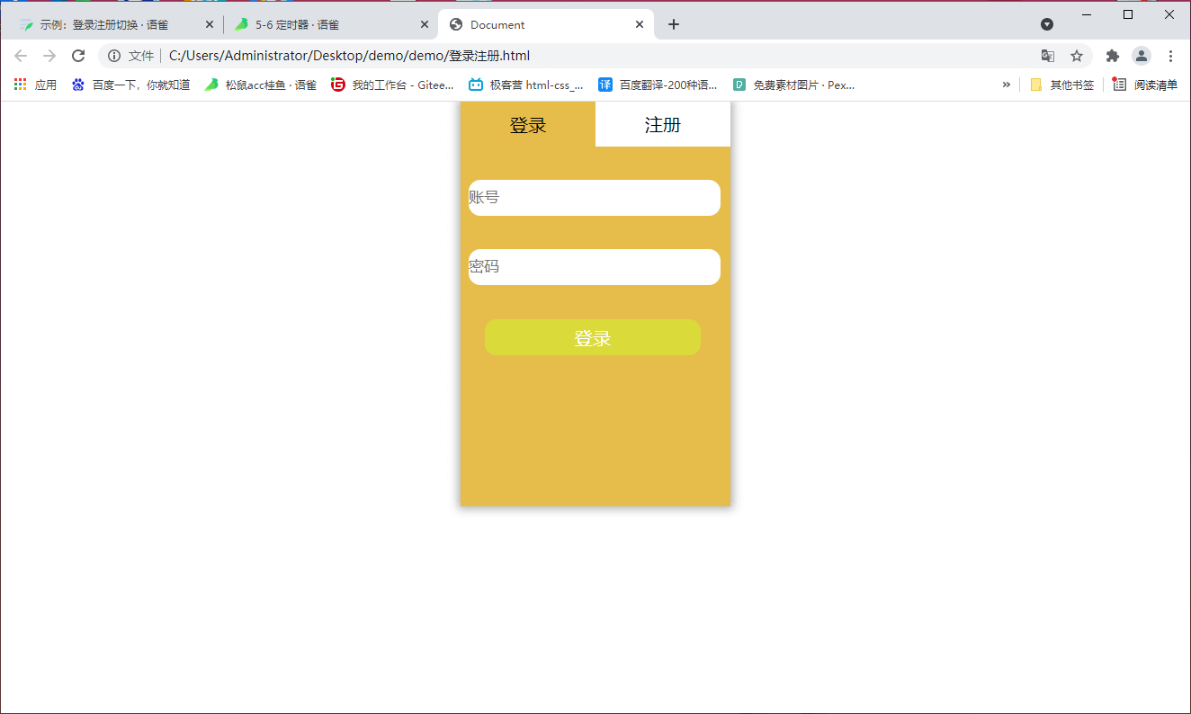Open 应用 apps shortcut in bookmarks bar

coord(35,85)
